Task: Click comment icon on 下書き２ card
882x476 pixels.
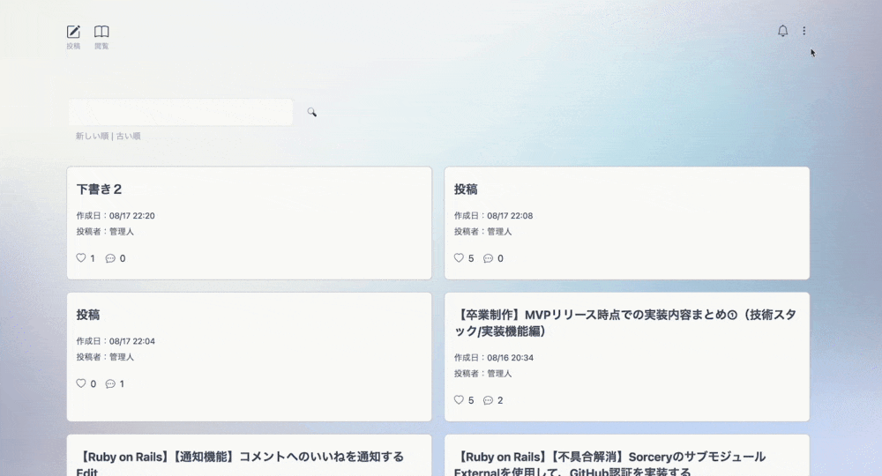Action: (110, 258)
